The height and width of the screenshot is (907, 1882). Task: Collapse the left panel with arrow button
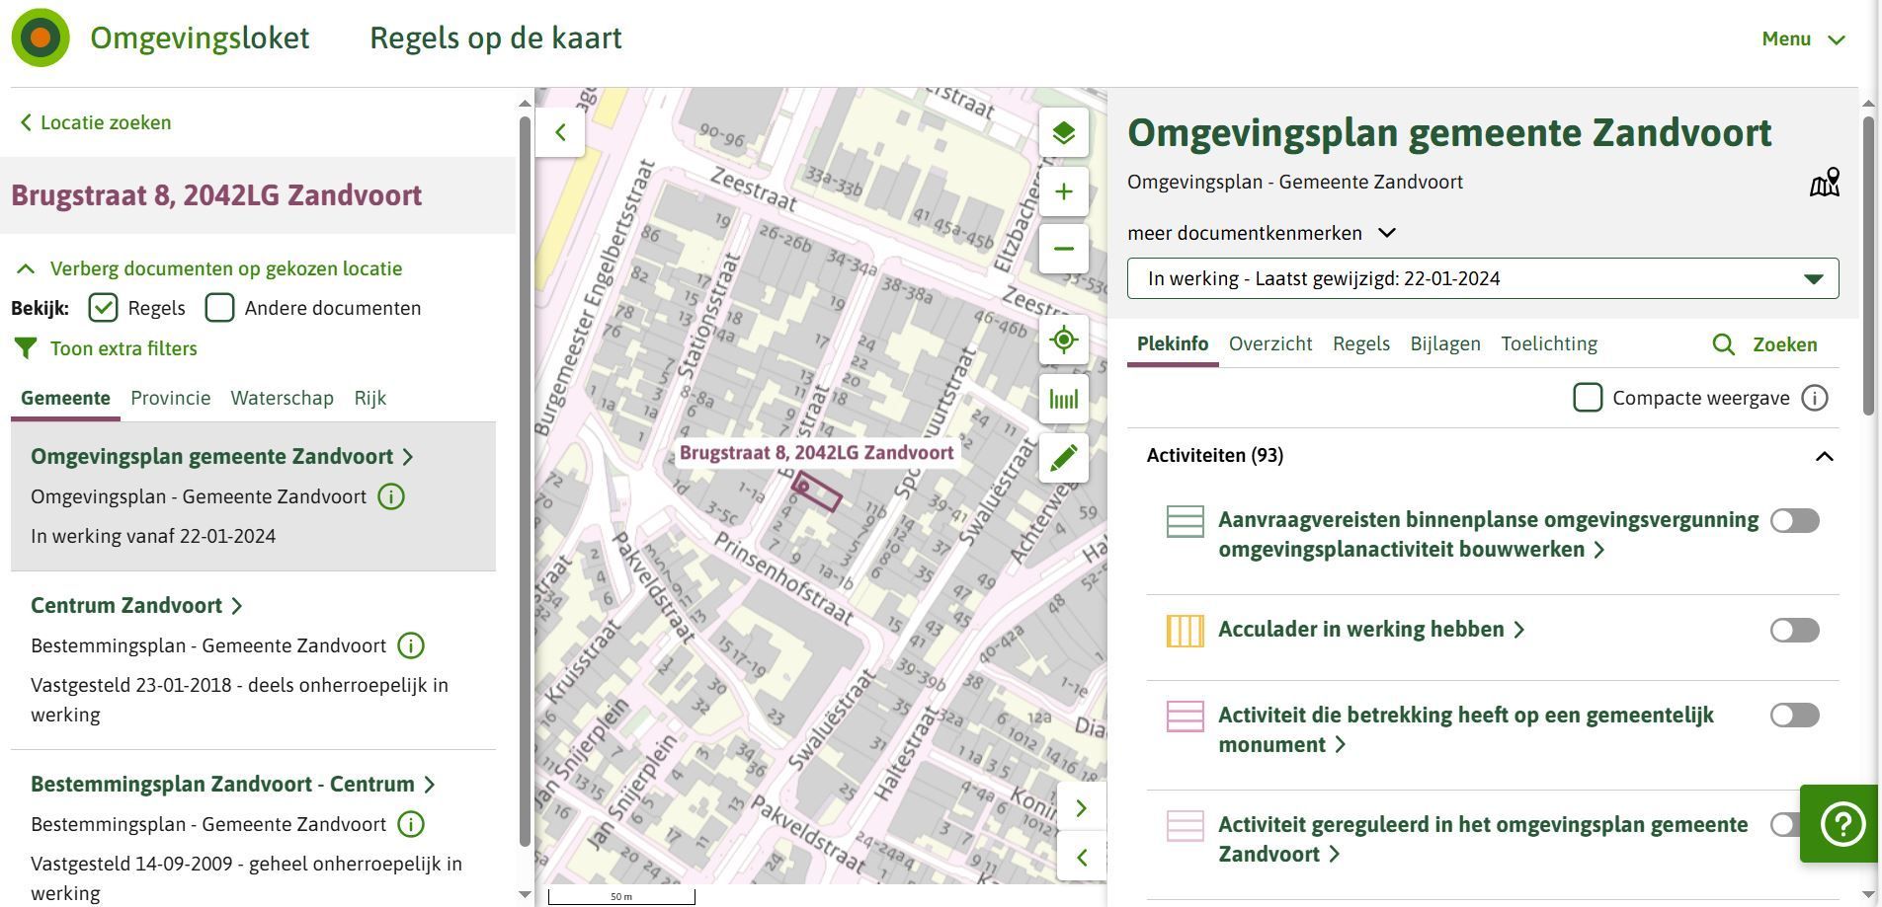pyautogui.click(x=560, y=132)
